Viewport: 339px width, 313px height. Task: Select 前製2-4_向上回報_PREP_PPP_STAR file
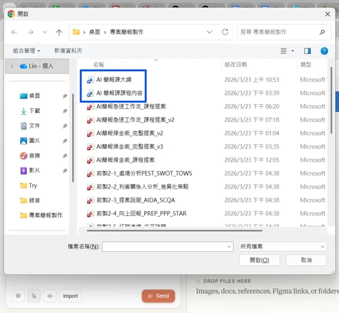141,214
